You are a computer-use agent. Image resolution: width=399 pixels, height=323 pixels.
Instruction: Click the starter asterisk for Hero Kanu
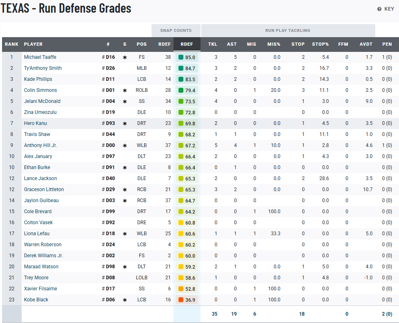[125, 124]
